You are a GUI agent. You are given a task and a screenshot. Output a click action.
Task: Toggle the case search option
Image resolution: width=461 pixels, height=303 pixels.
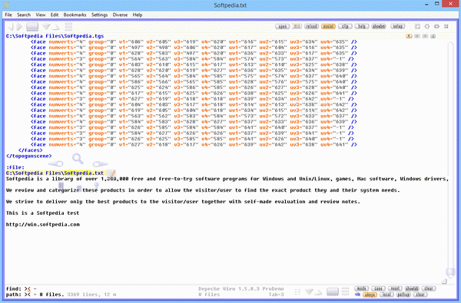click(378, 288)
